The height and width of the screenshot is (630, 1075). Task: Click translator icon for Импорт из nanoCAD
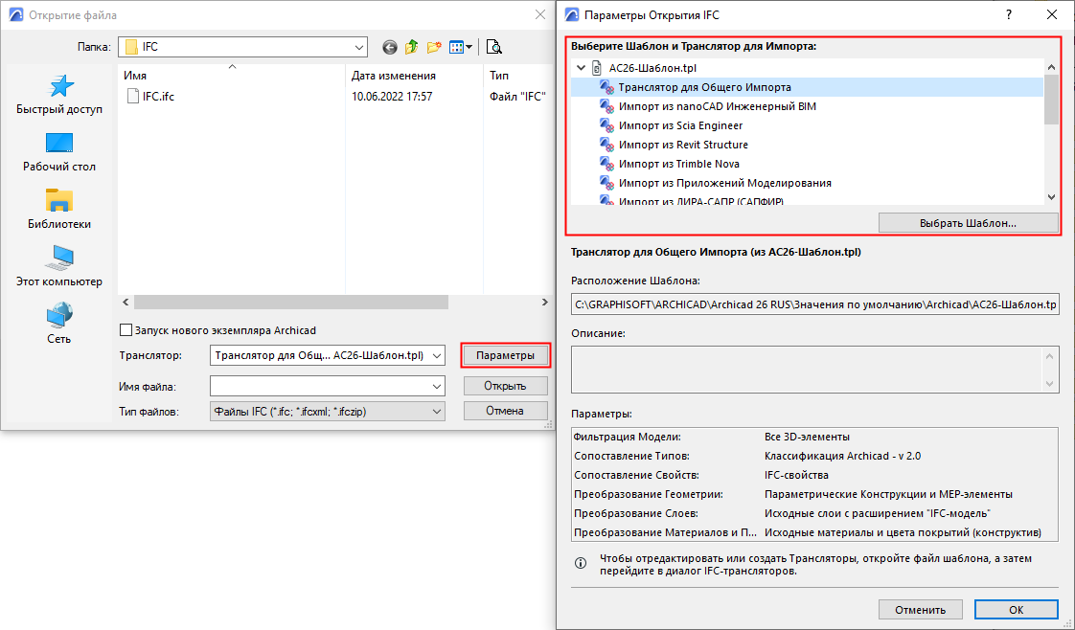click(x=606, y=106)
